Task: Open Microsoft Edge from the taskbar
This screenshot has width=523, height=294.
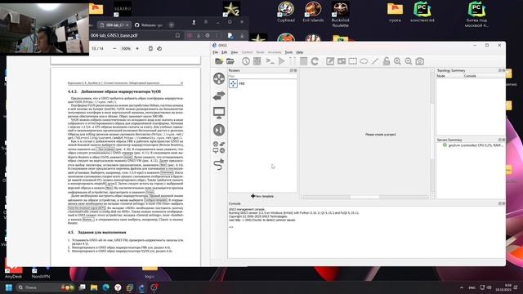Action: pos(106,287)
